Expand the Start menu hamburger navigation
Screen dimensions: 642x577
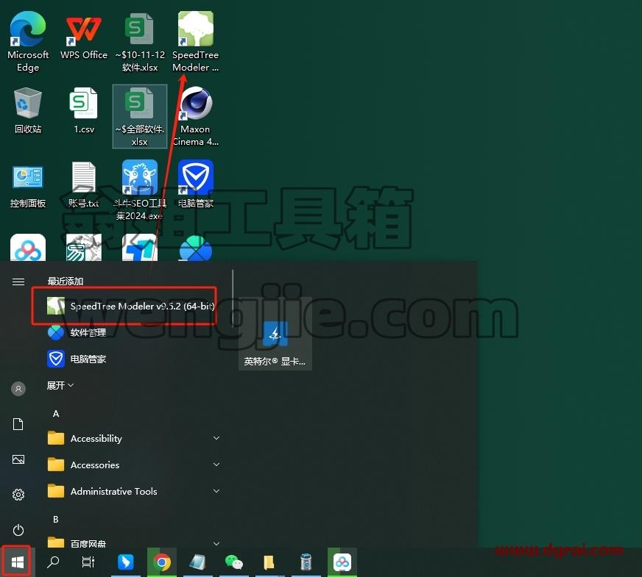point(18,282)
